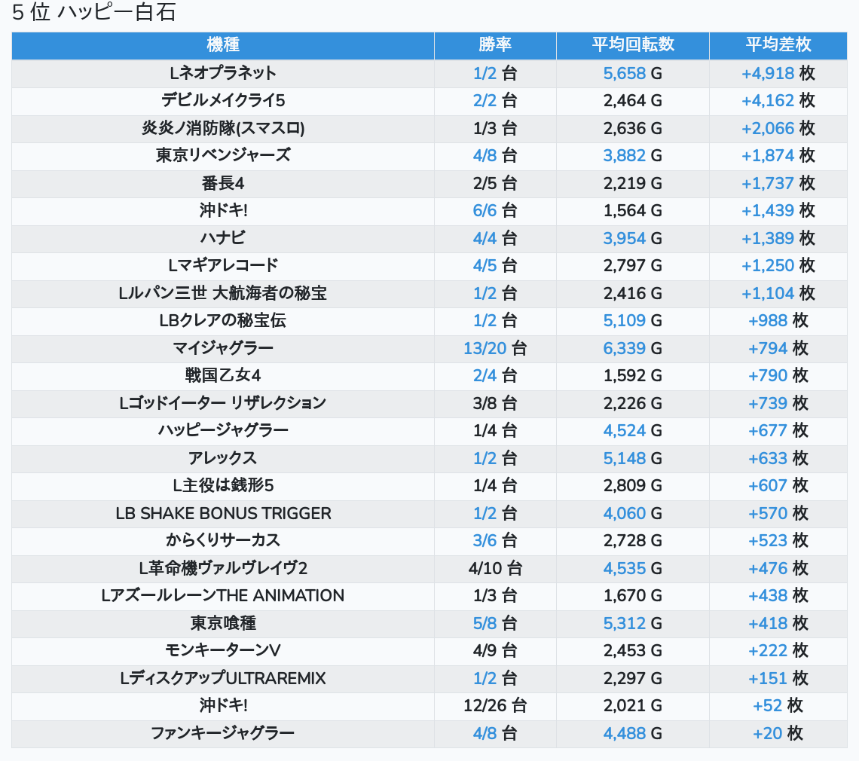Click the デビルメイクライ5 row name
Screen dimensions: 859x761
[x=222, y=101]
